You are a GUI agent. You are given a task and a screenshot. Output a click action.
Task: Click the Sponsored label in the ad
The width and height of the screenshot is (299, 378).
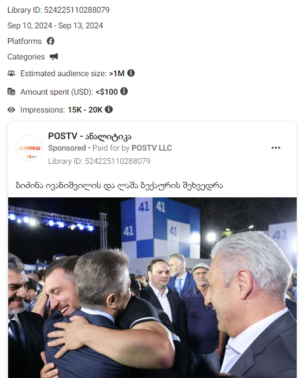tap(67, 148)
